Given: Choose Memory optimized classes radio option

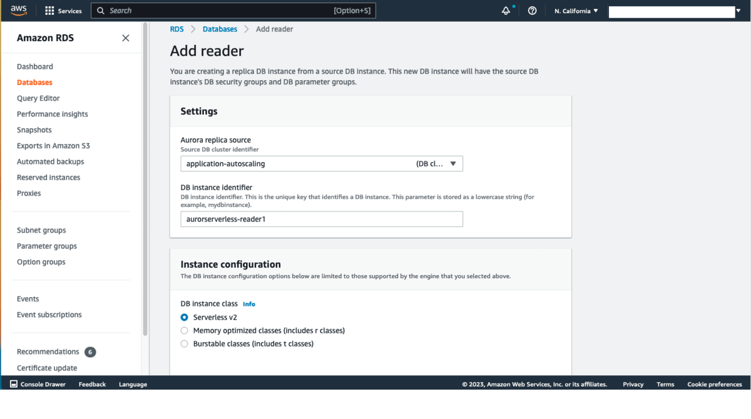Looking at the screenshot, I should [184, 330].
